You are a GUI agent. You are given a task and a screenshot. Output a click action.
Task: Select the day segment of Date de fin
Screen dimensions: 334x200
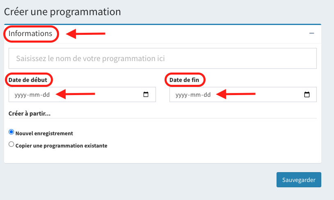206,95
